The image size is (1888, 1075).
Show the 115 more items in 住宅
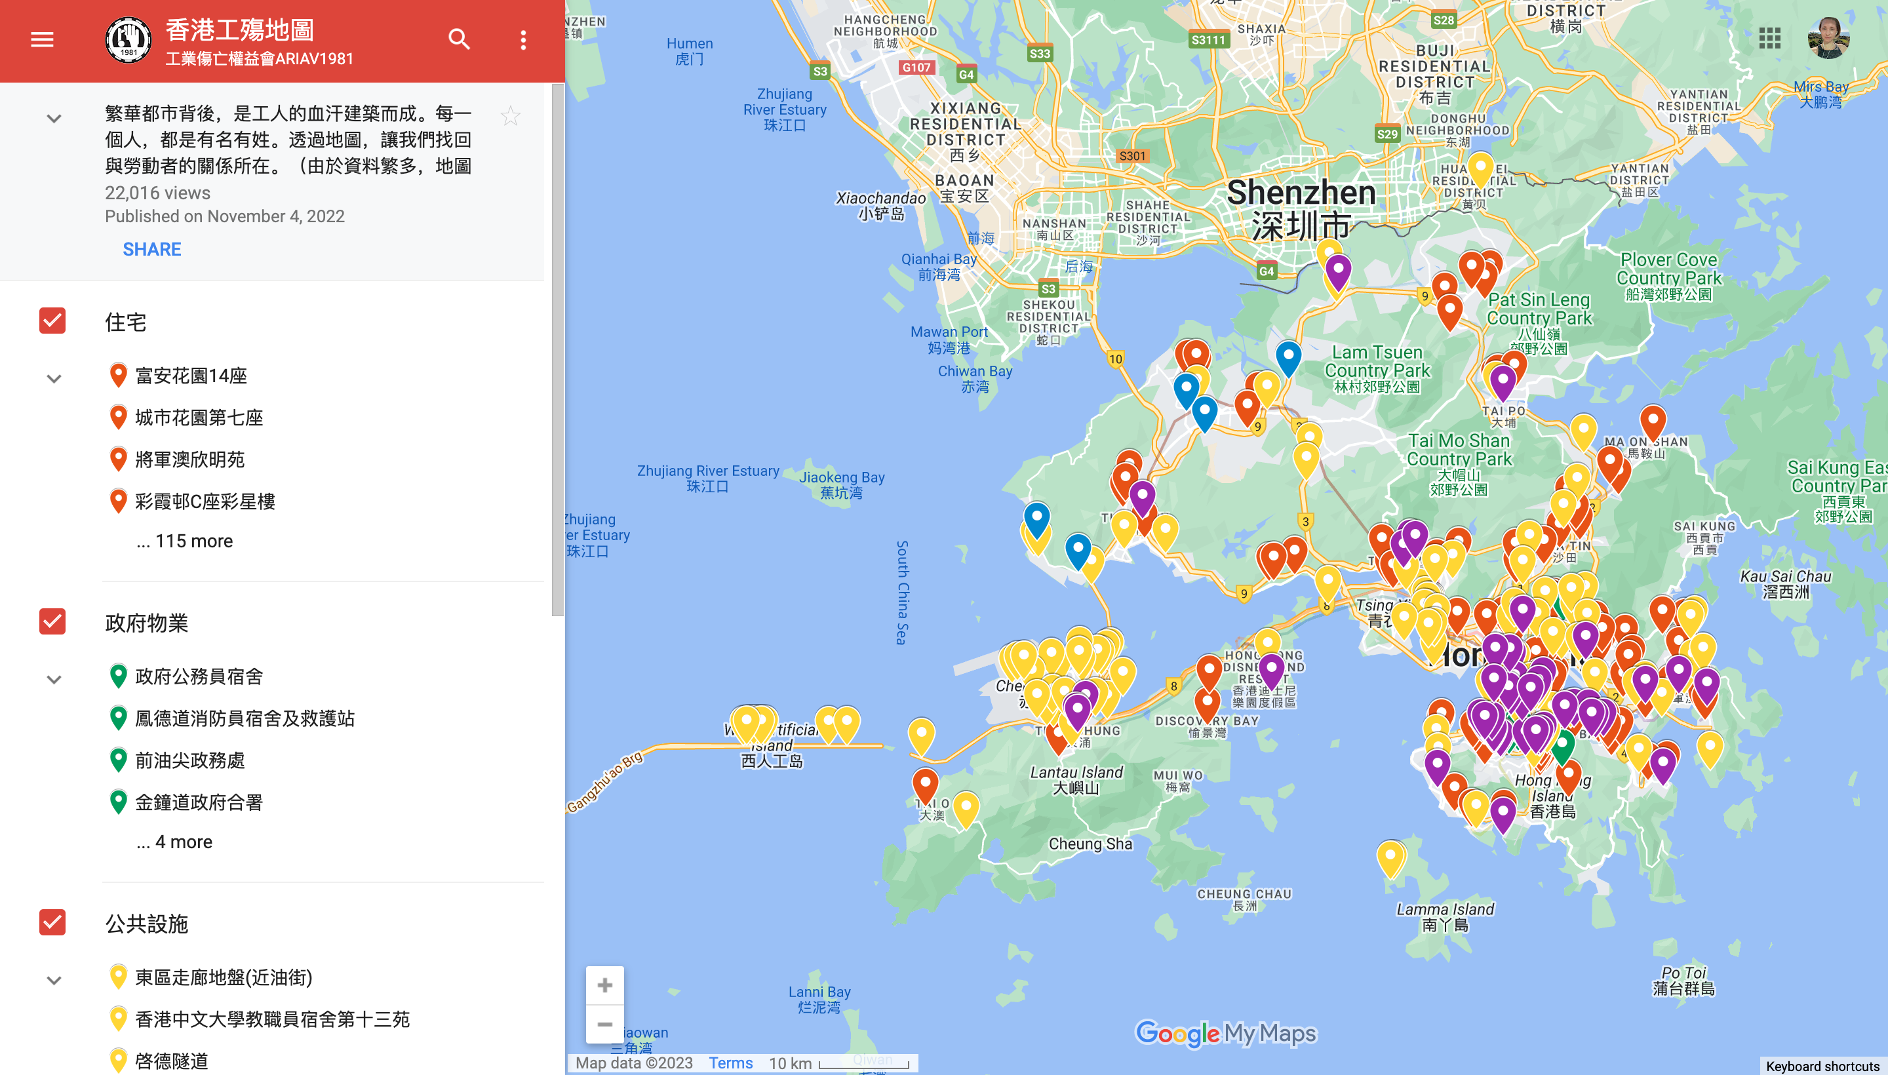[x=185, y=541]
